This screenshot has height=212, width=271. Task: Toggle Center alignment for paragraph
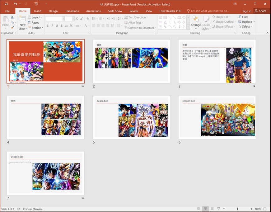click(x=98, y=26)
